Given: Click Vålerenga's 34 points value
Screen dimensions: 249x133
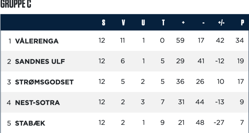Looking at the screenshot, I should tap(240, 40).
